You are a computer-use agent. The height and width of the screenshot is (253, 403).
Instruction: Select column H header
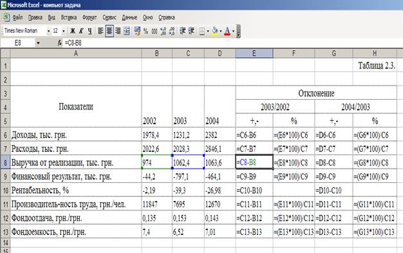[x=375, y=53]
